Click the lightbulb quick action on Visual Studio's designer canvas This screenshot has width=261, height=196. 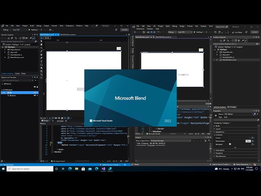[201, 50]
